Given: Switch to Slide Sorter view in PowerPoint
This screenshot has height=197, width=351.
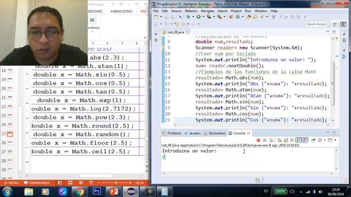Looking at the screenshot, I should click(x=70, y=183).
